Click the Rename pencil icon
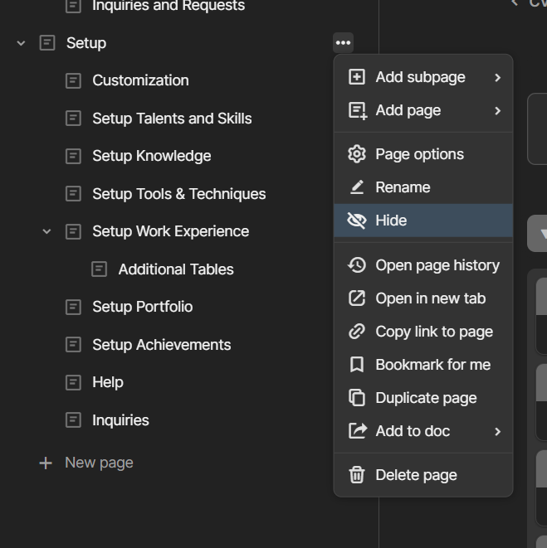547x548 pixels. tap(357, 187)
